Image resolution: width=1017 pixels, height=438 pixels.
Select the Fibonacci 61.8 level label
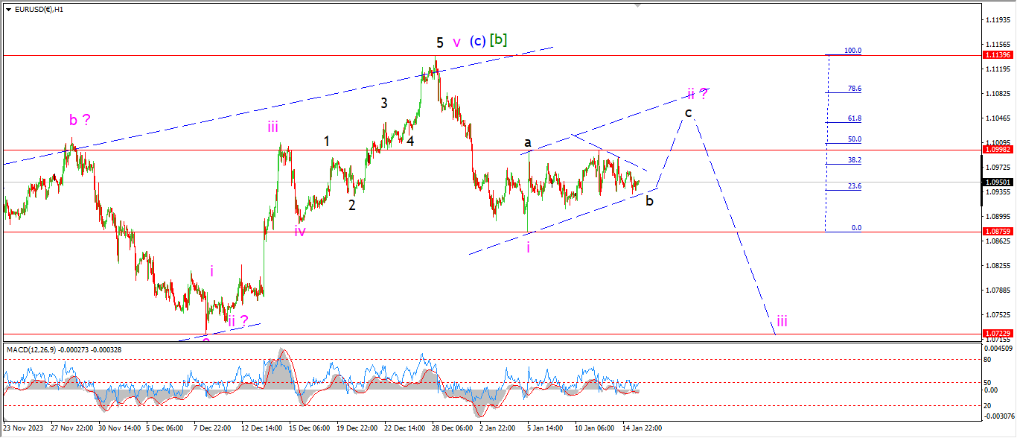pos(855,118)
